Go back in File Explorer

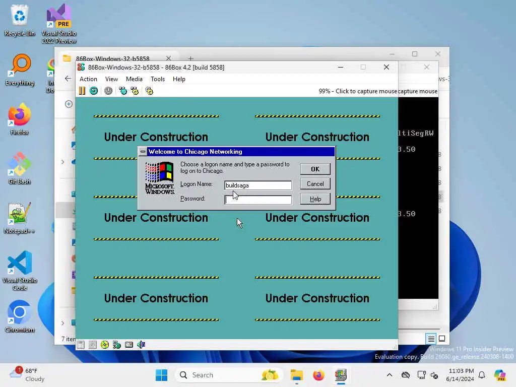(x=68, y=78)
